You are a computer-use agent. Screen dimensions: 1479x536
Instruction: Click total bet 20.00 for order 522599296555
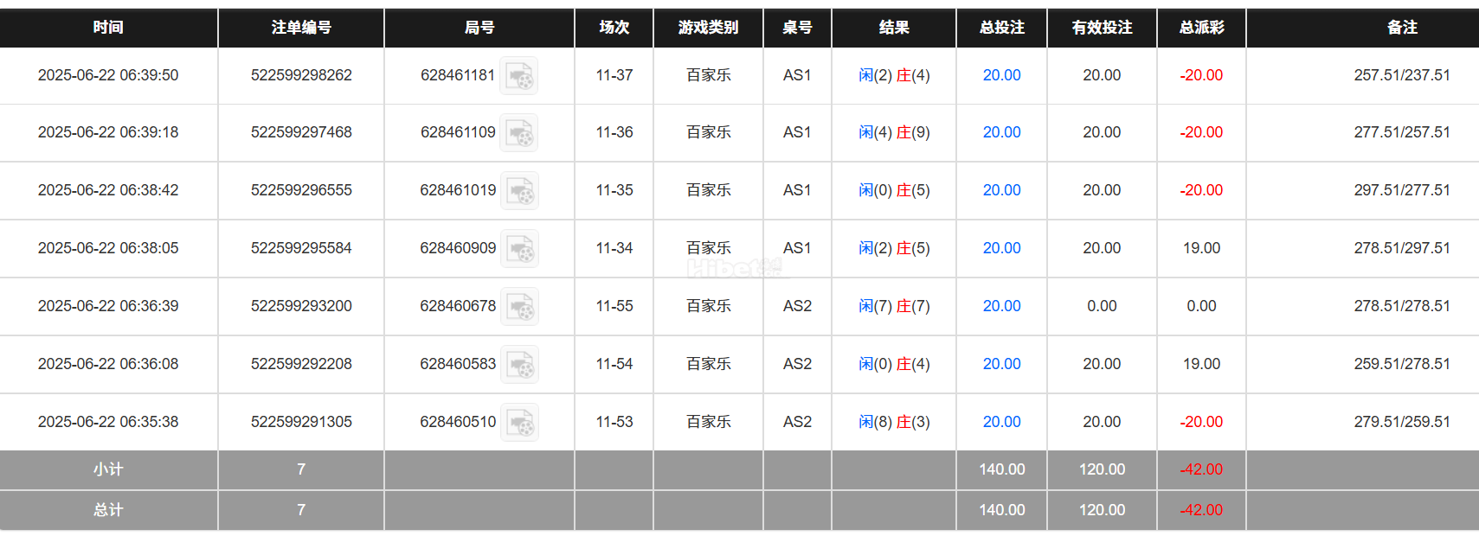click(x=1001, y=190)
